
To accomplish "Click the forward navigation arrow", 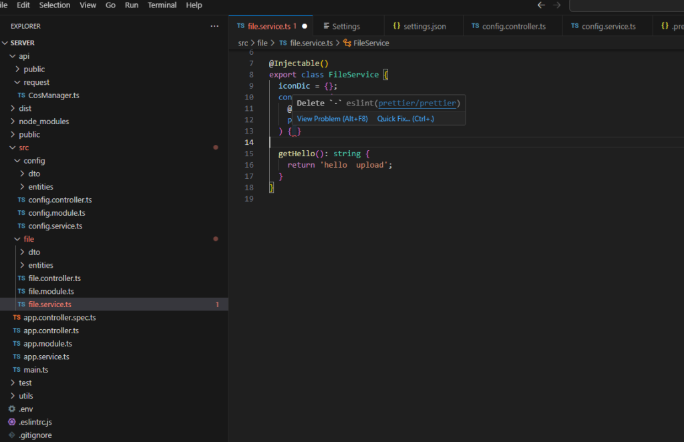I will pos(558,5).
